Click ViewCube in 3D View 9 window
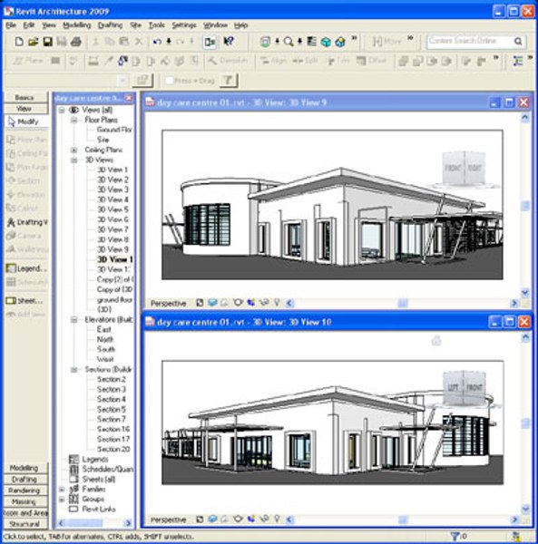This screenshot has height=544, width=538. pos(465,170)
